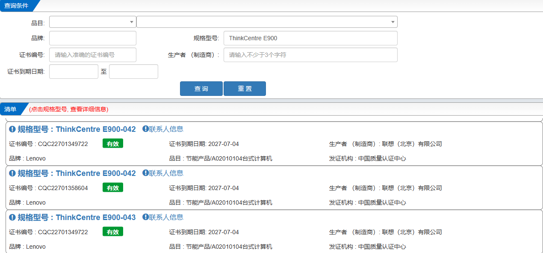543x253 pixels.
Task: Click 联想（北京）有限公司 in the row with CQC22701358604
Action: click(412, 188)
